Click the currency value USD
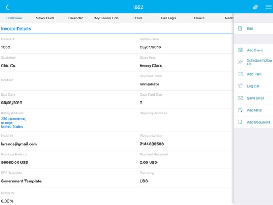 click(x=144, y=181)
